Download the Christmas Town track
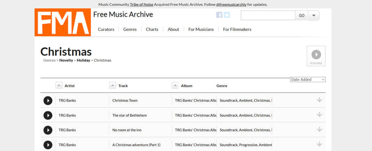 point(320,100)
